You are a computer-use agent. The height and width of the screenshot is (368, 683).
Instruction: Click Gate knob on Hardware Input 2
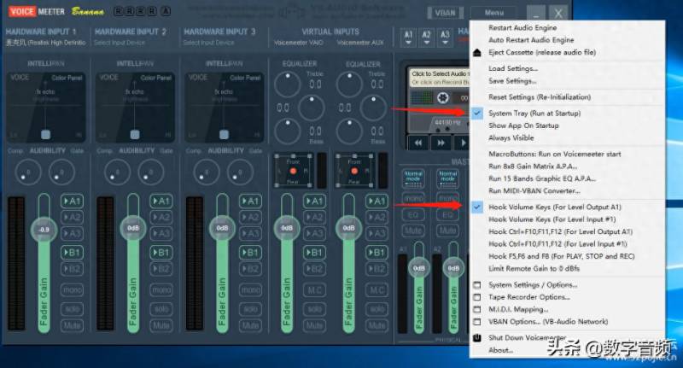[x=151, y=172]
